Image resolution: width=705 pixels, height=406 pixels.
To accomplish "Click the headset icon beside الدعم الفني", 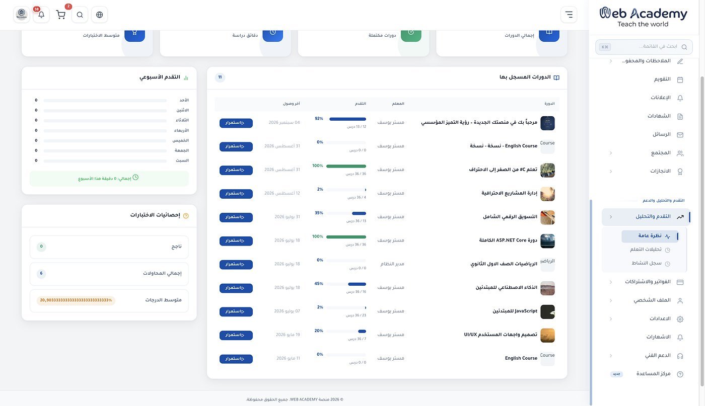I will tap(680, 356).
